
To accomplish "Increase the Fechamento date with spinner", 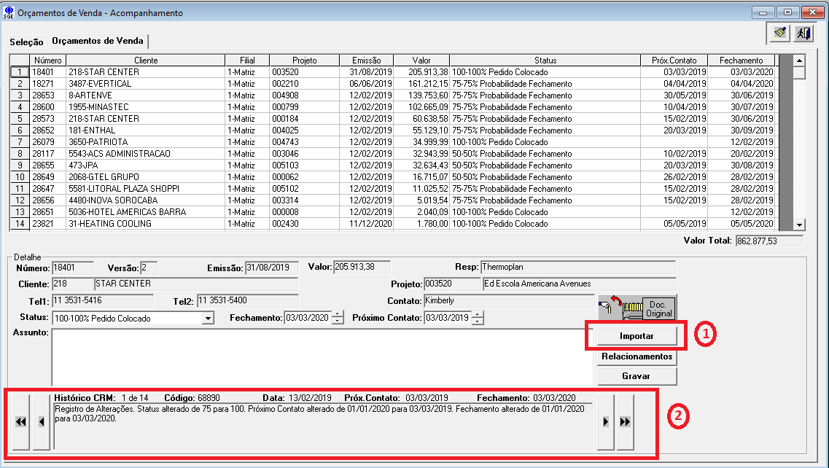I will [x=337, y=315].
